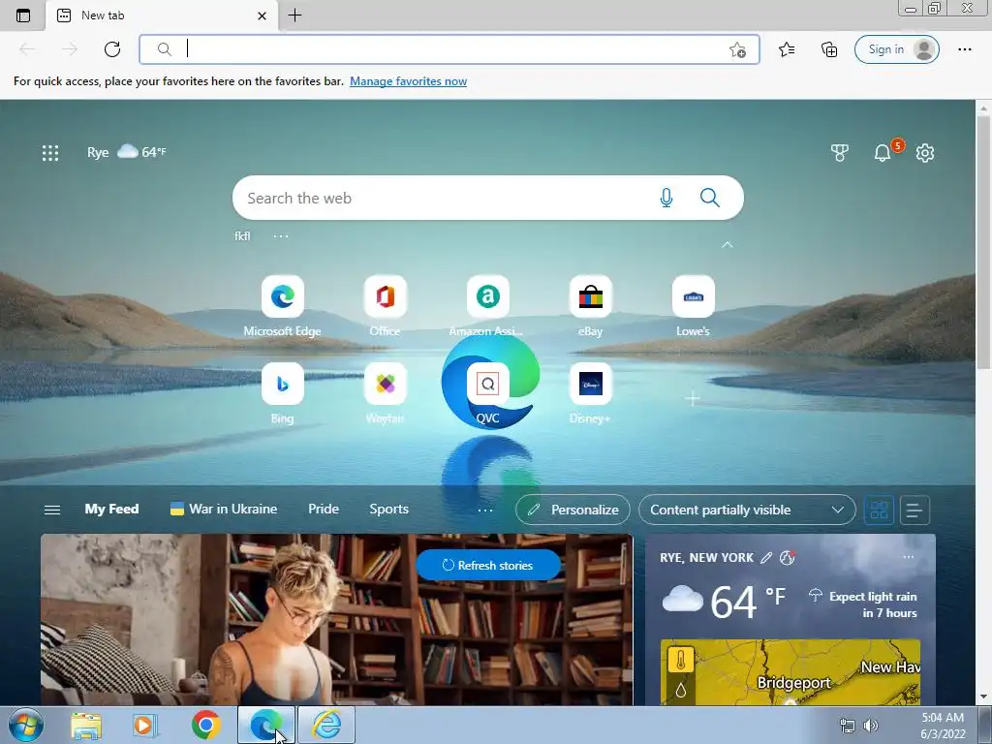Click the Refresh page icon
The image size is (992, 744).
[112, 49]
